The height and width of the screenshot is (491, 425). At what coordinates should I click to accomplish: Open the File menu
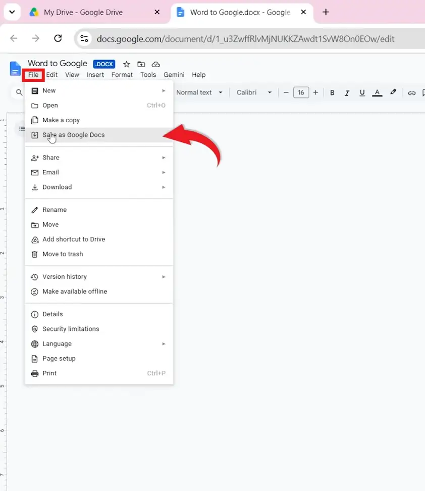tap(33, 75)
